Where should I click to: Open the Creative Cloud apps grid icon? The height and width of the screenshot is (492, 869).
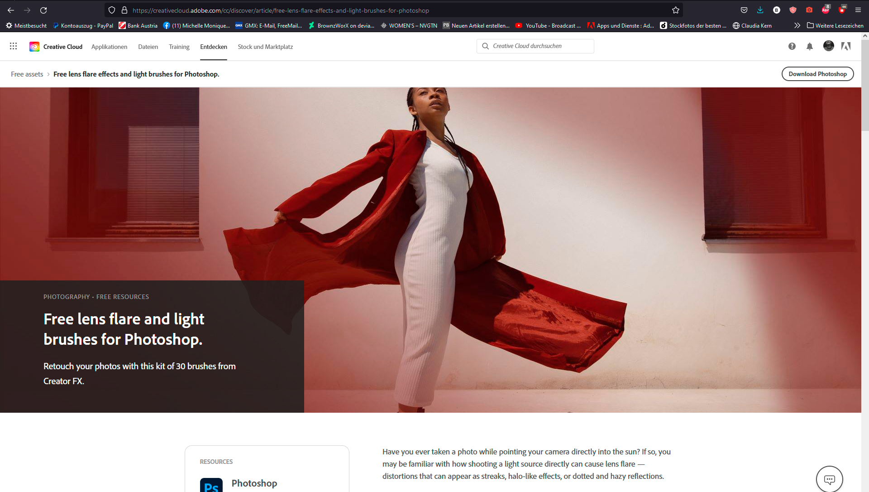(13, 46)
